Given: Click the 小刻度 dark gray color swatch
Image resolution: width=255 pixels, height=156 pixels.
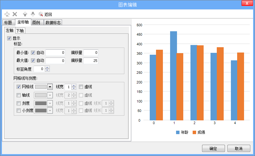Looking at the screenshot, I should [41, 111].
